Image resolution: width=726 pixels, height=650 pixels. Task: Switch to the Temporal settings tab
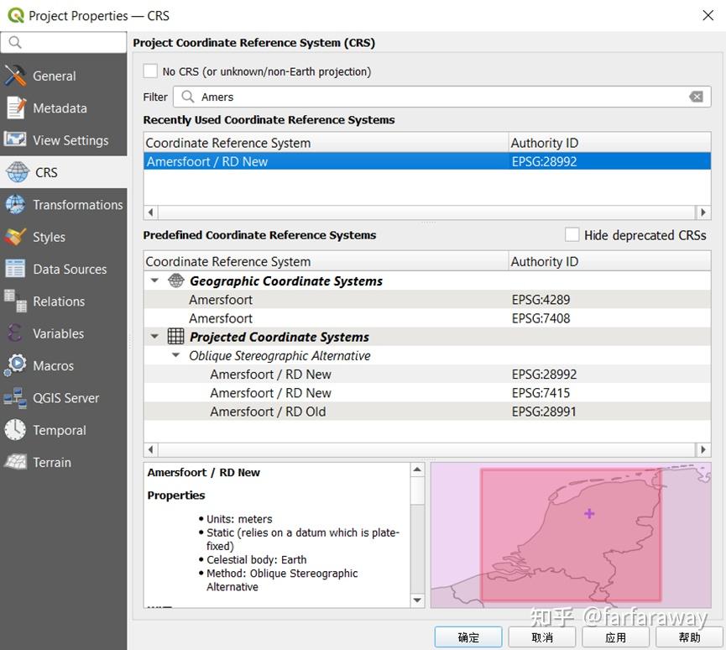[59, 430]
